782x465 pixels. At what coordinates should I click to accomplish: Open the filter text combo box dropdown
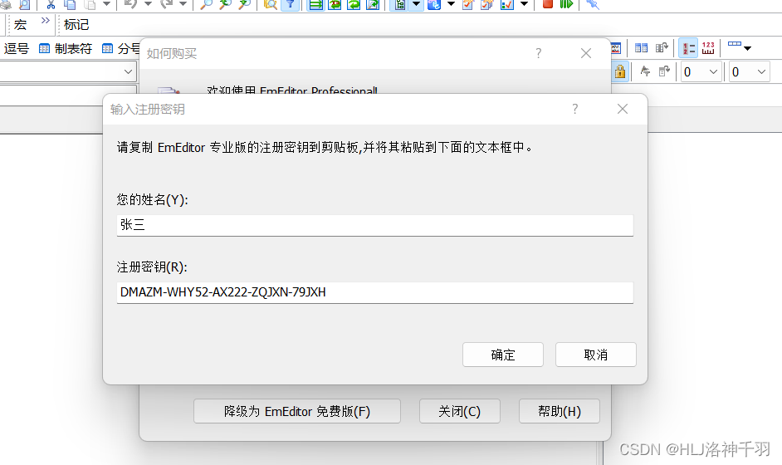point(128,72)
